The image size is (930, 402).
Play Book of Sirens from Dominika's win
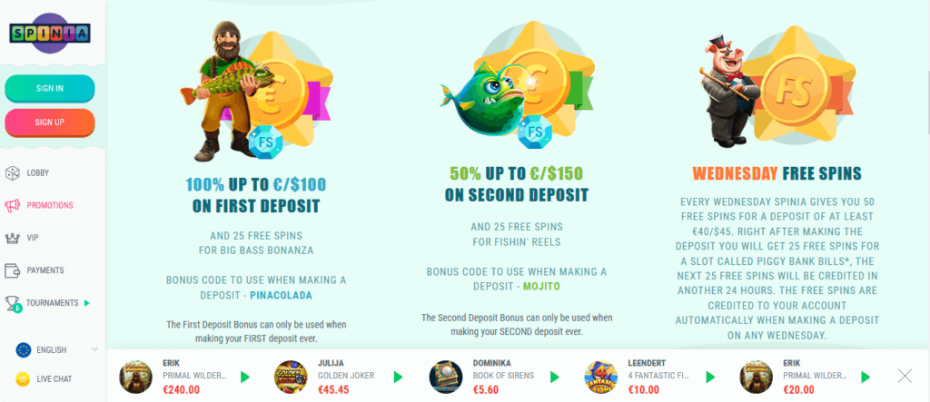555,377
